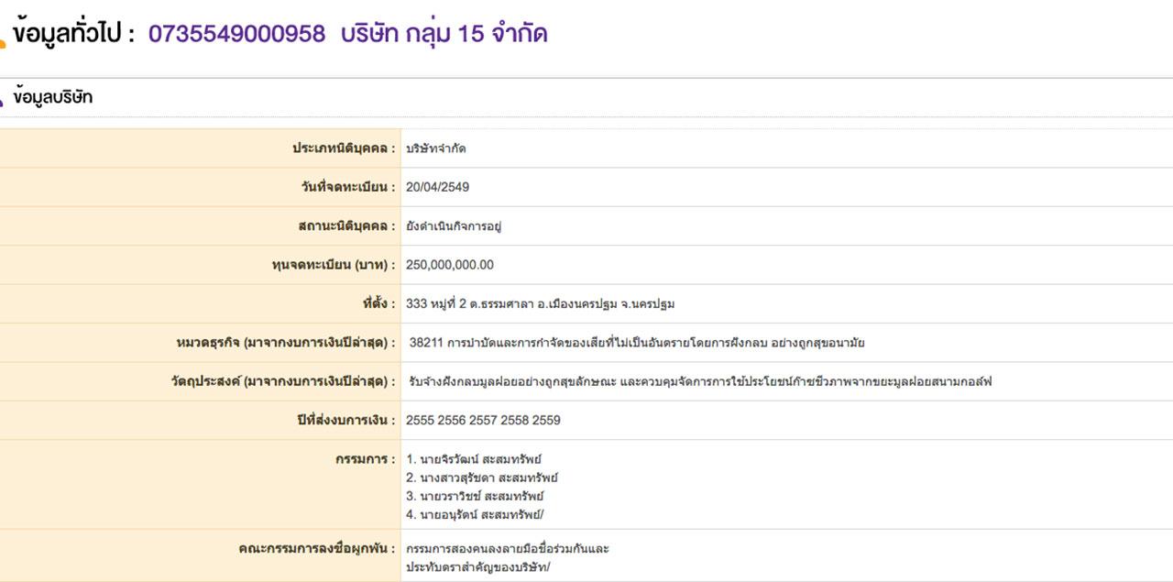
Task: Click the ข้อมูลทั่วไป page title
Action: pyautogui.click(x=74, y=34)
